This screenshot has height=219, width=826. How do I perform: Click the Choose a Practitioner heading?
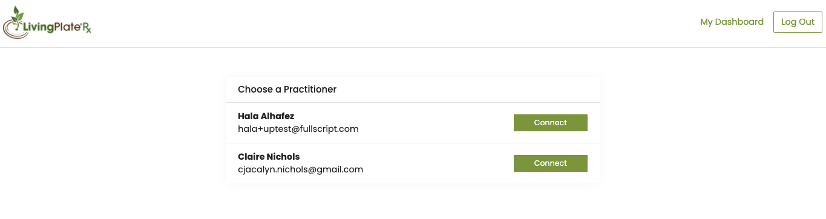(287, 90)
